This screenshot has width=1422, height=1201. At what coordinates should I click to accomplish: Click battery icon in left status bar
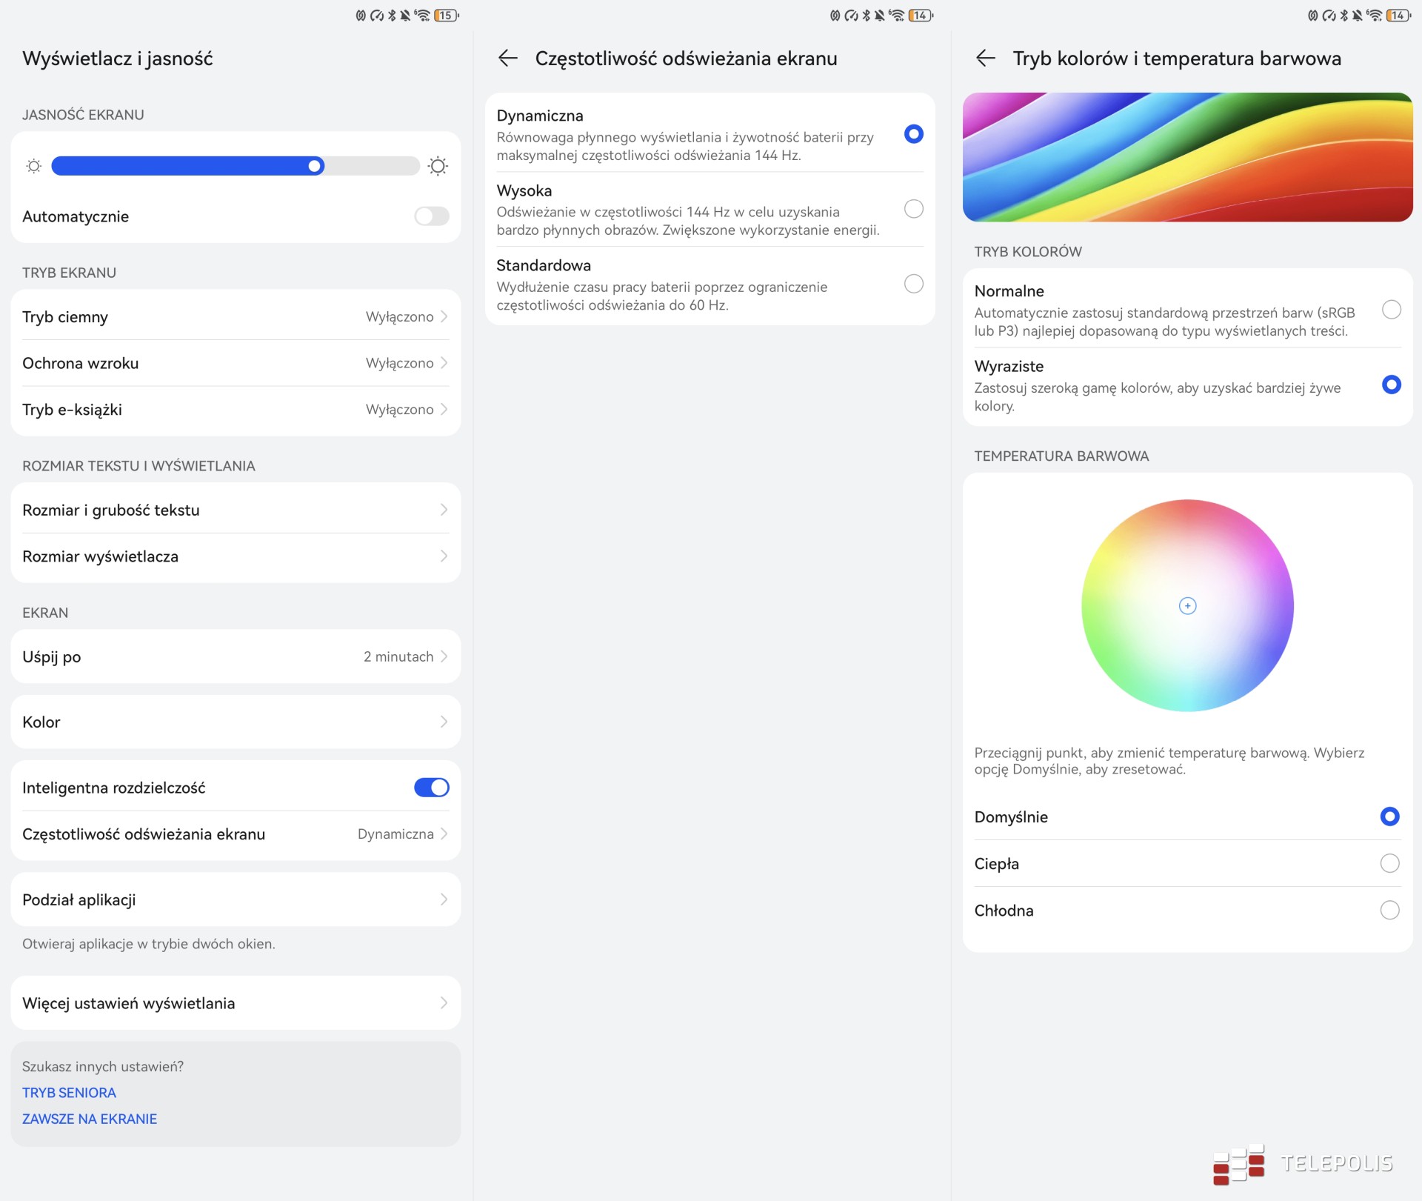[446, 15]
